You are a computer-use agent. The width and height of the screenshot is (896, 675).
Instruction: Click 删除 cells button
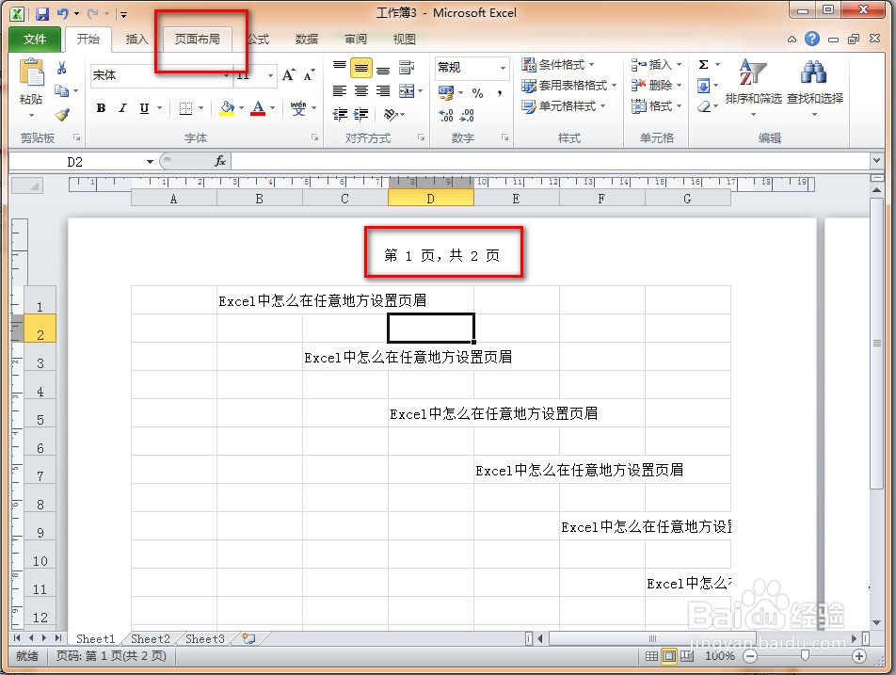(x=657, y=85)
